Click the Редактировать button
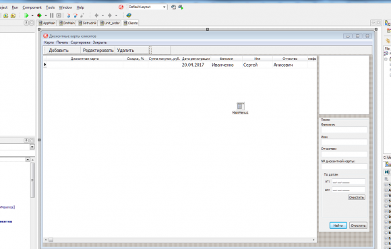 [98, 50]
